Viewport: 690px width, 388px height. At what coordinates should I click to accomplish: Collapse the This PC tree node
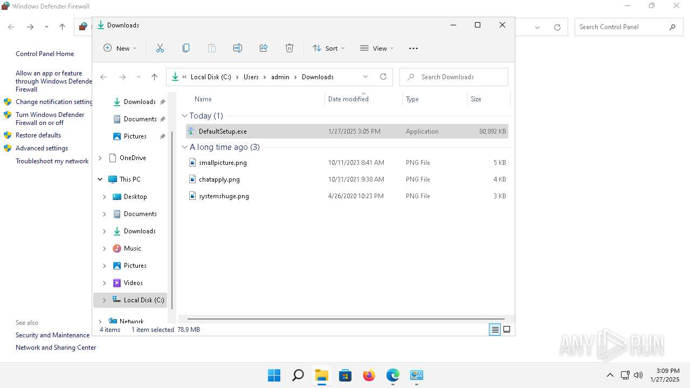[100, 179]
